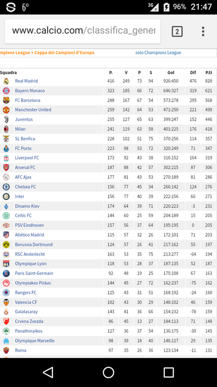Open the Galatasaray team link
Screen dimensions: 217x387
(x=26, y=312)
